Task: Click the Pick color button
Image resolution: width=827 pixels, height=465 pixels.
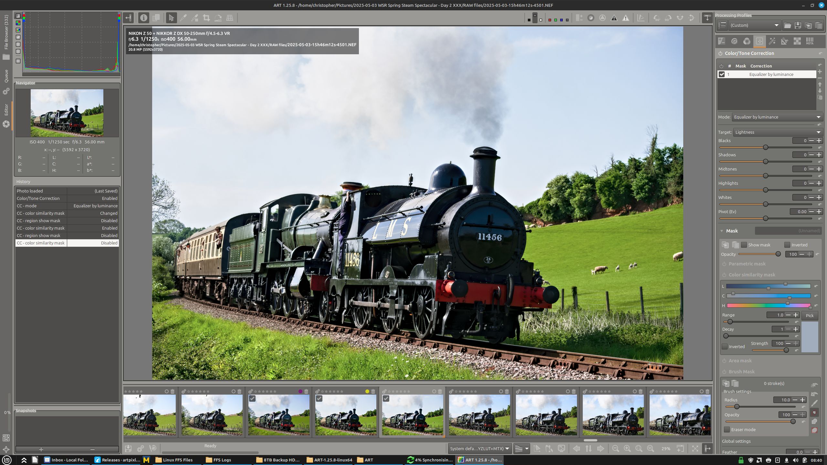Action: (x=810, y=315)
